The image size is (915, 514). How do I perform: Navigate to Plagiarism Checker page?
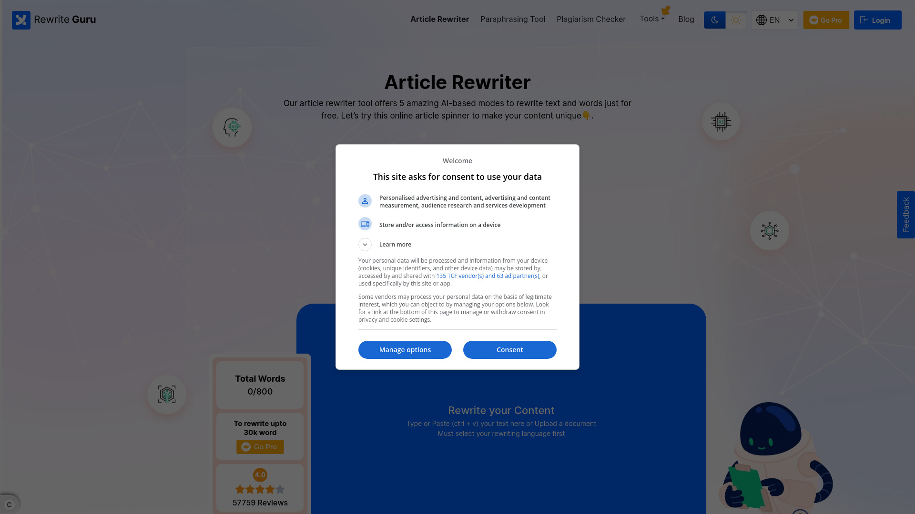(x=591, y=19)
